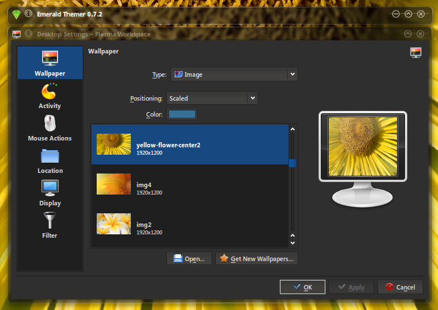
Task: Choose the img2 wallpaper entry
Action: coord(189,224)
